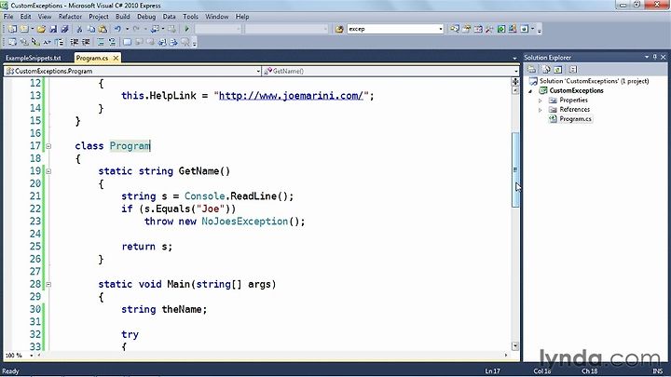This screenshot has width=671, height=377.
Task: Click the 'Ln 17' status bar entry
Action: click(492, 371)
